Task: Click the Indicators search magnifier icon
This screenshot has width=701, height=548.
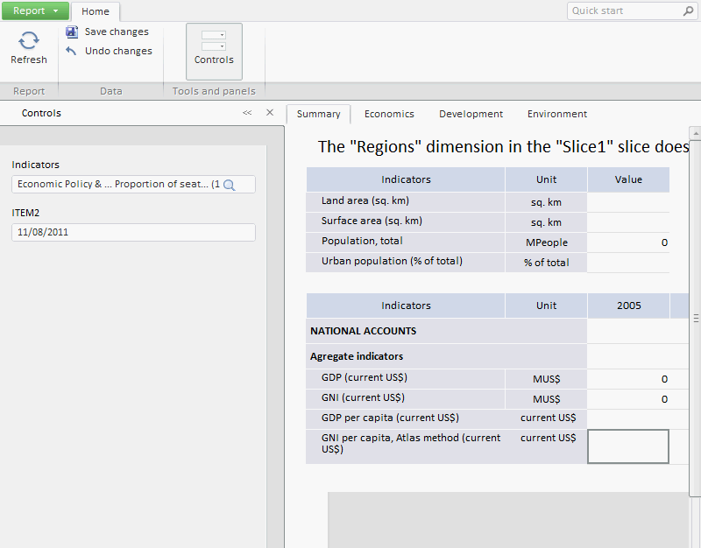Action: tap(230, 185)
